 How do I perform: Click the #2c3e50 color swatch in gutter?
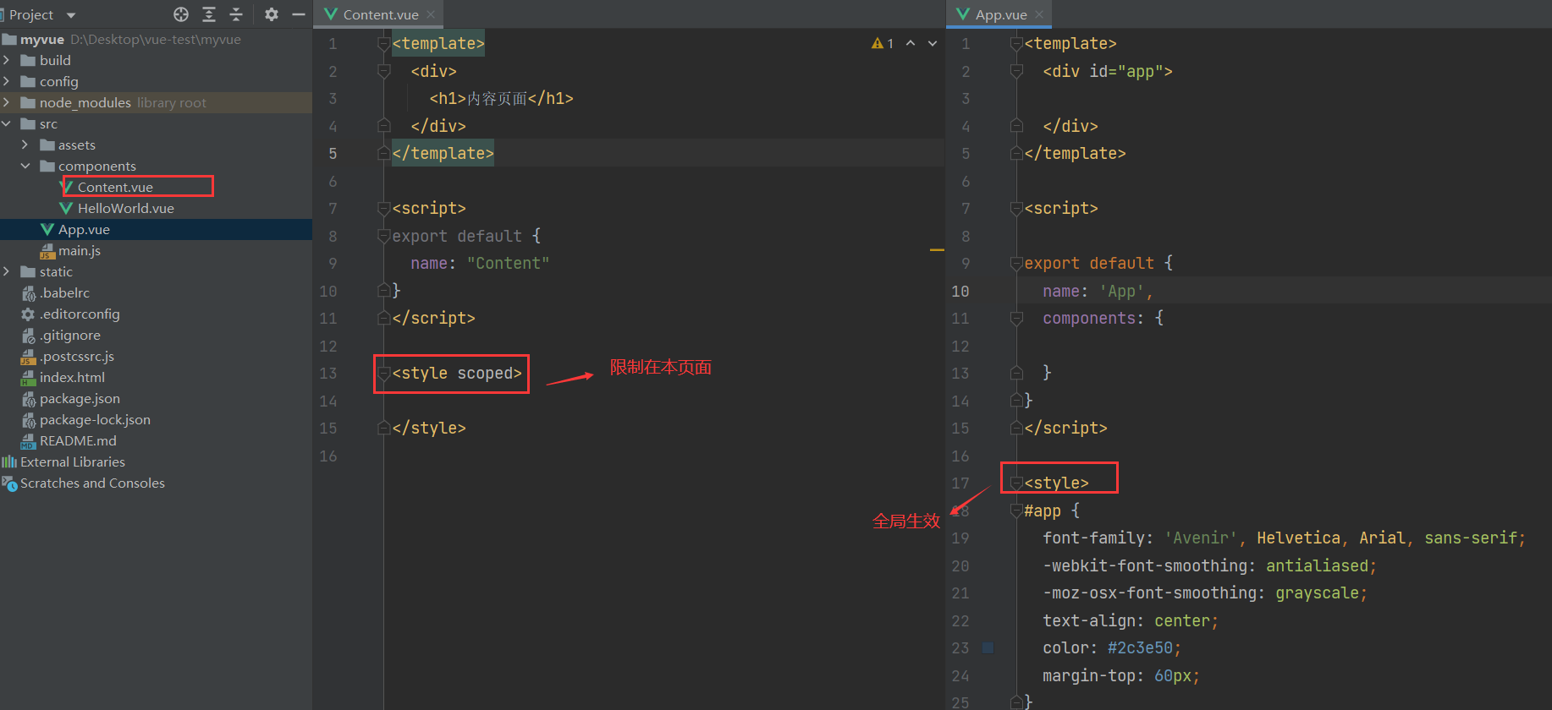(x=988, y=648)
